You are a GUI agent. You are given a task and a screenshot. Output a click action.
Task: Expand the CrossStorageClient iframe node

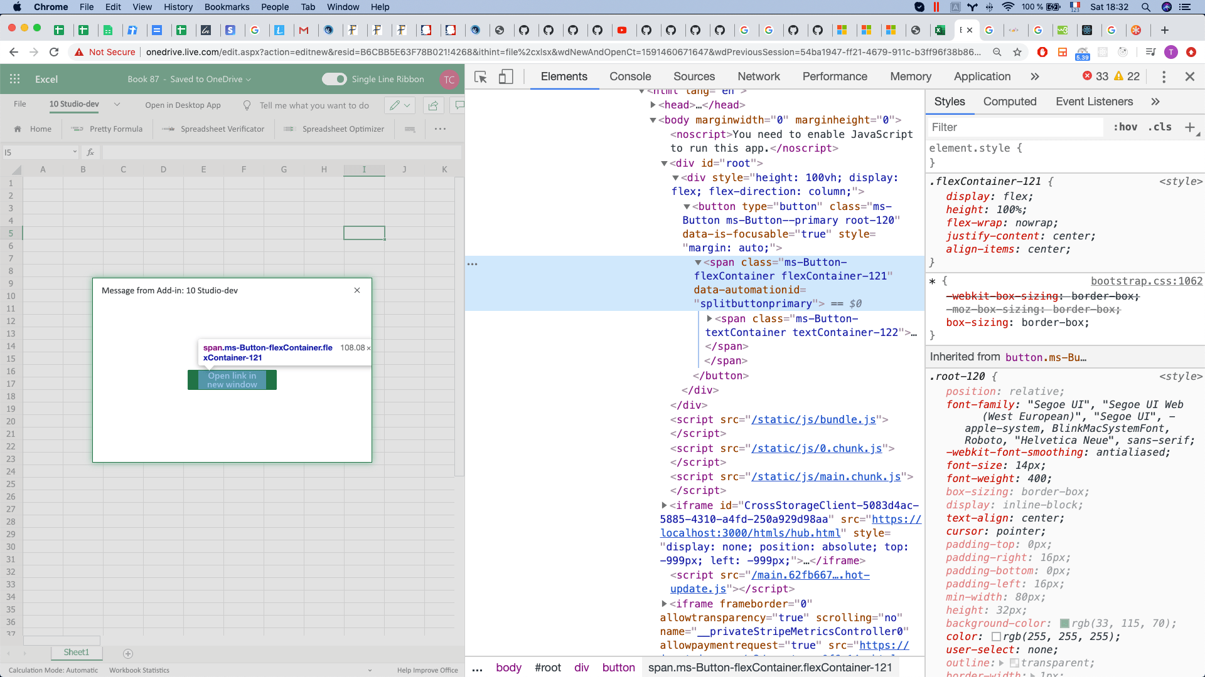(x=664, y=505)
